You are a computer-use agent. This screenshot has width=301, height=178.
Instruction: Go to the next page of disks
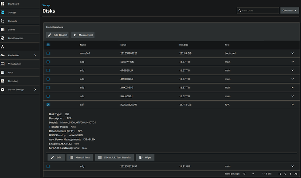coord(290,174)
